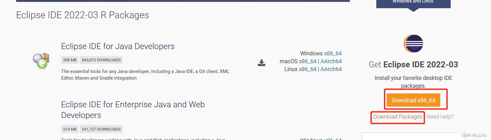Click the Eclipse logo above Get Eclipse IDE
The image size is (491, 140).
(413, 44)
